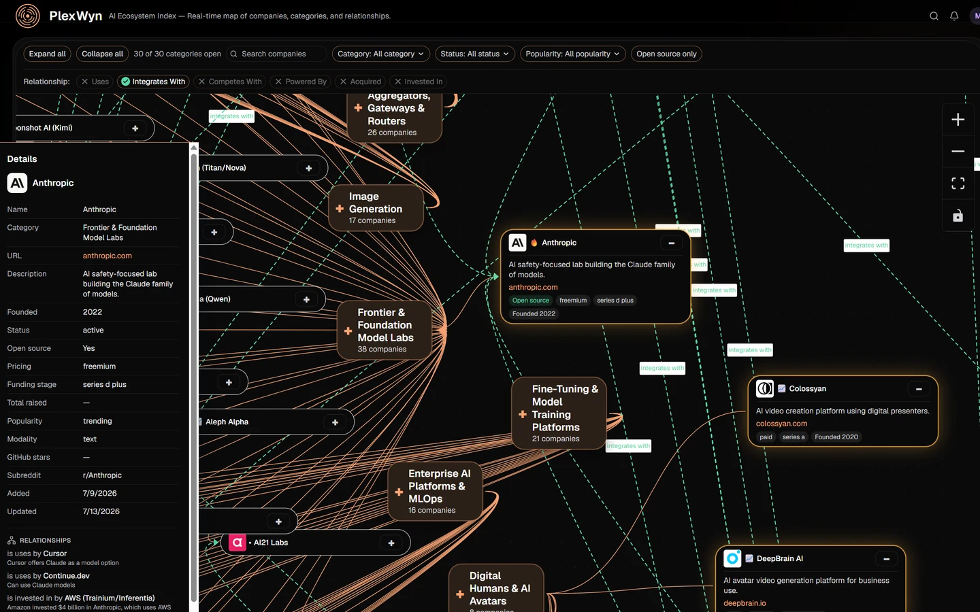Click the r/Anthropic subreddit value
This screenshot has height=612, width=980.
click(x=102, y=475)
